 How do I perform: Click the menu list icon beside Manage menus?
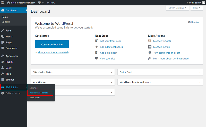coord(150,47)
